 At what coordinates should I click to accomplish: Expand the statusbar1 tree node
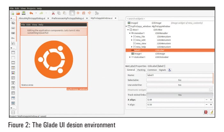coord(130,57)
